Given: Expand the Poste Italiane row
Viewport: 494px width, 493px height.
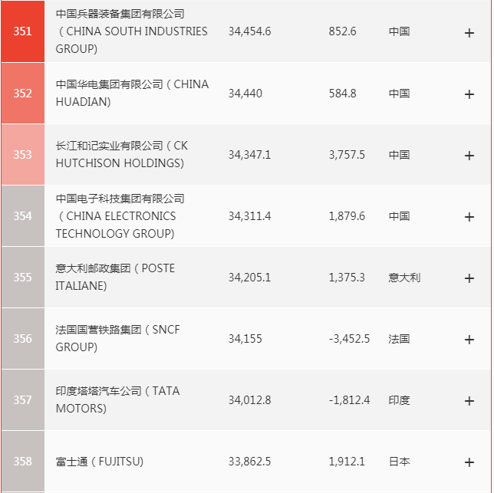Looking at the screenshot, I should coord(469,278).
